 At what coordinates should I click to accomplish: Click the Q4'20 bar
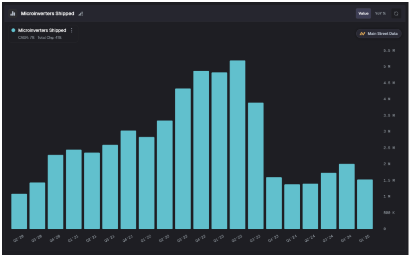point(55,192)
